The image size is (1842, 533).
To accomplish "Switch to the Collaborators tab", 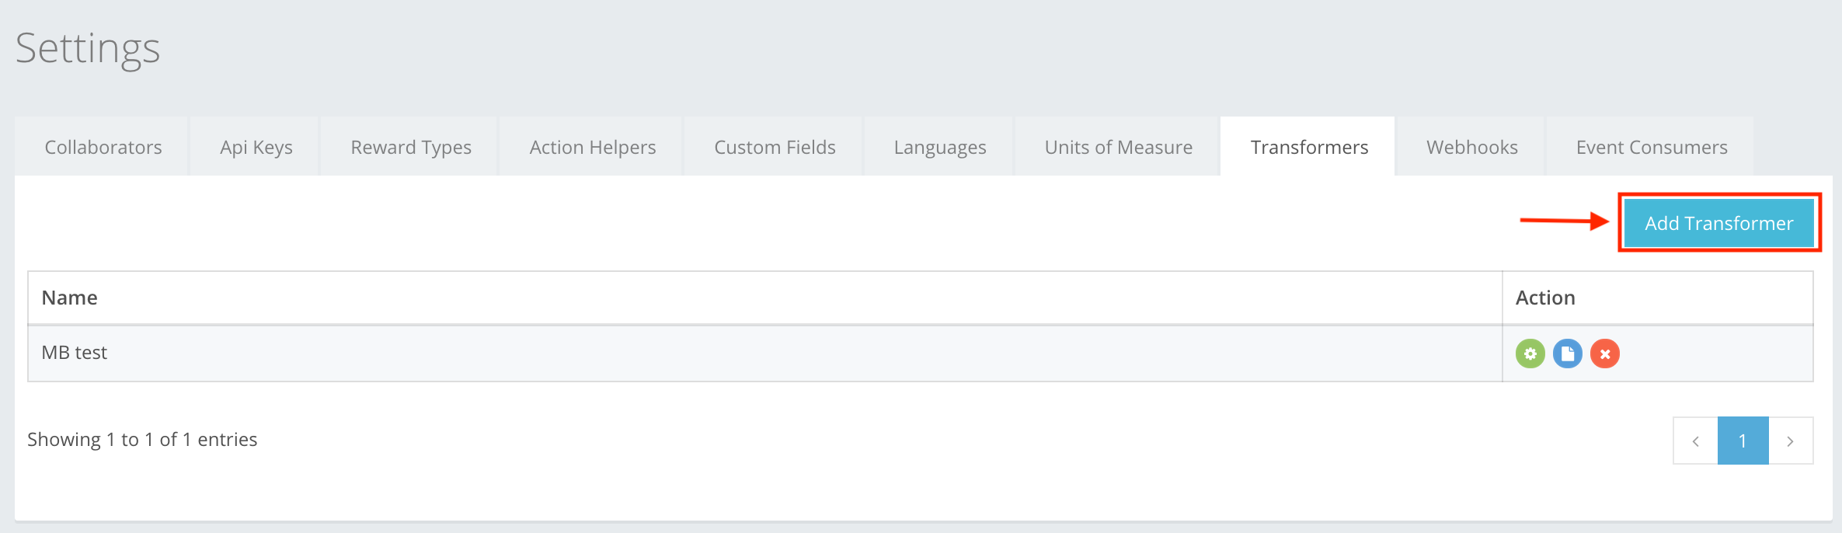I will (x=103, y=147).
